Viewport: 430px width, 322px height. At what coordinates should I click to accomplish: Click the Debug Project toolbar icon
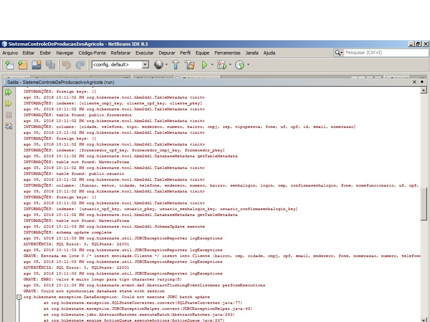(222, 65)
